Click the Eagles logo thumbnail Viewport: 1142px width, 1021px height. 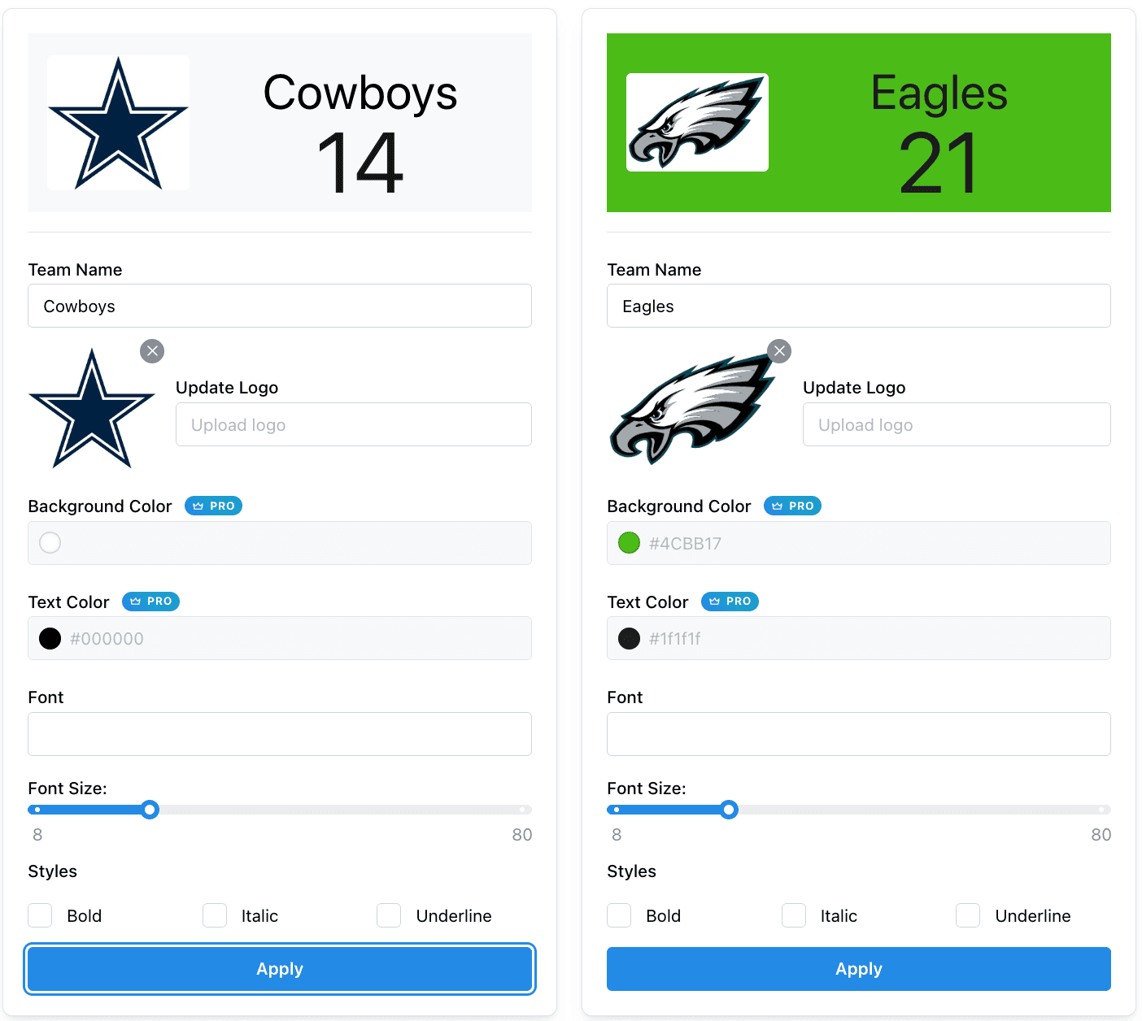pos(695,406)
